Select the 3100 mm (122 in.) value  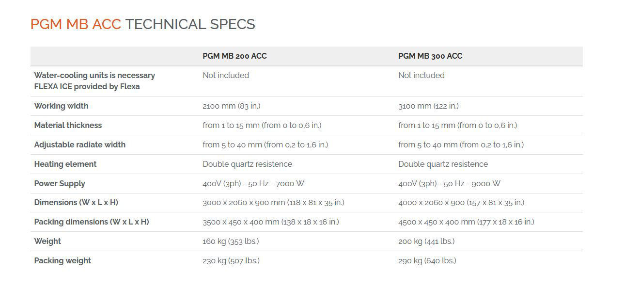[428, 106]
